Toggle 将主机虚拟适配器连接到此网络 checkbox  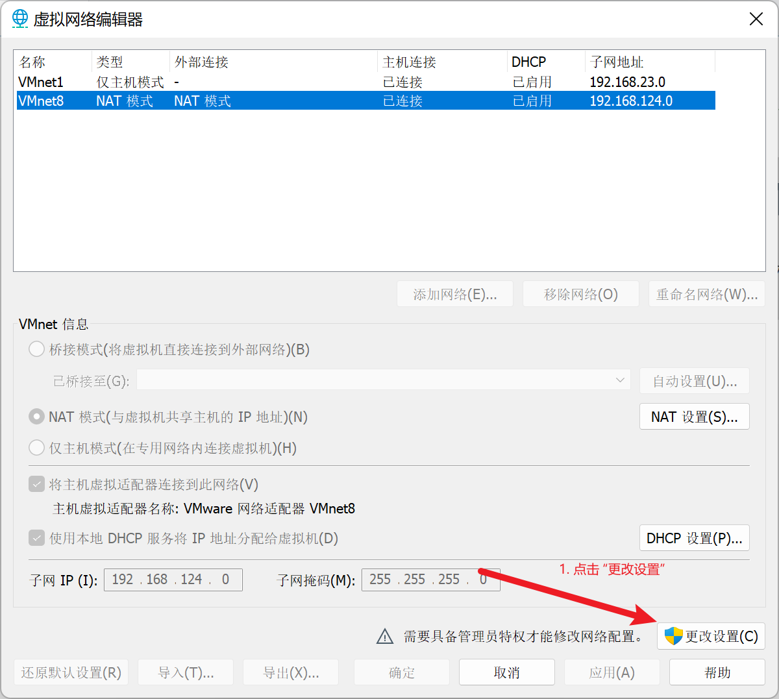coord(37,484)
